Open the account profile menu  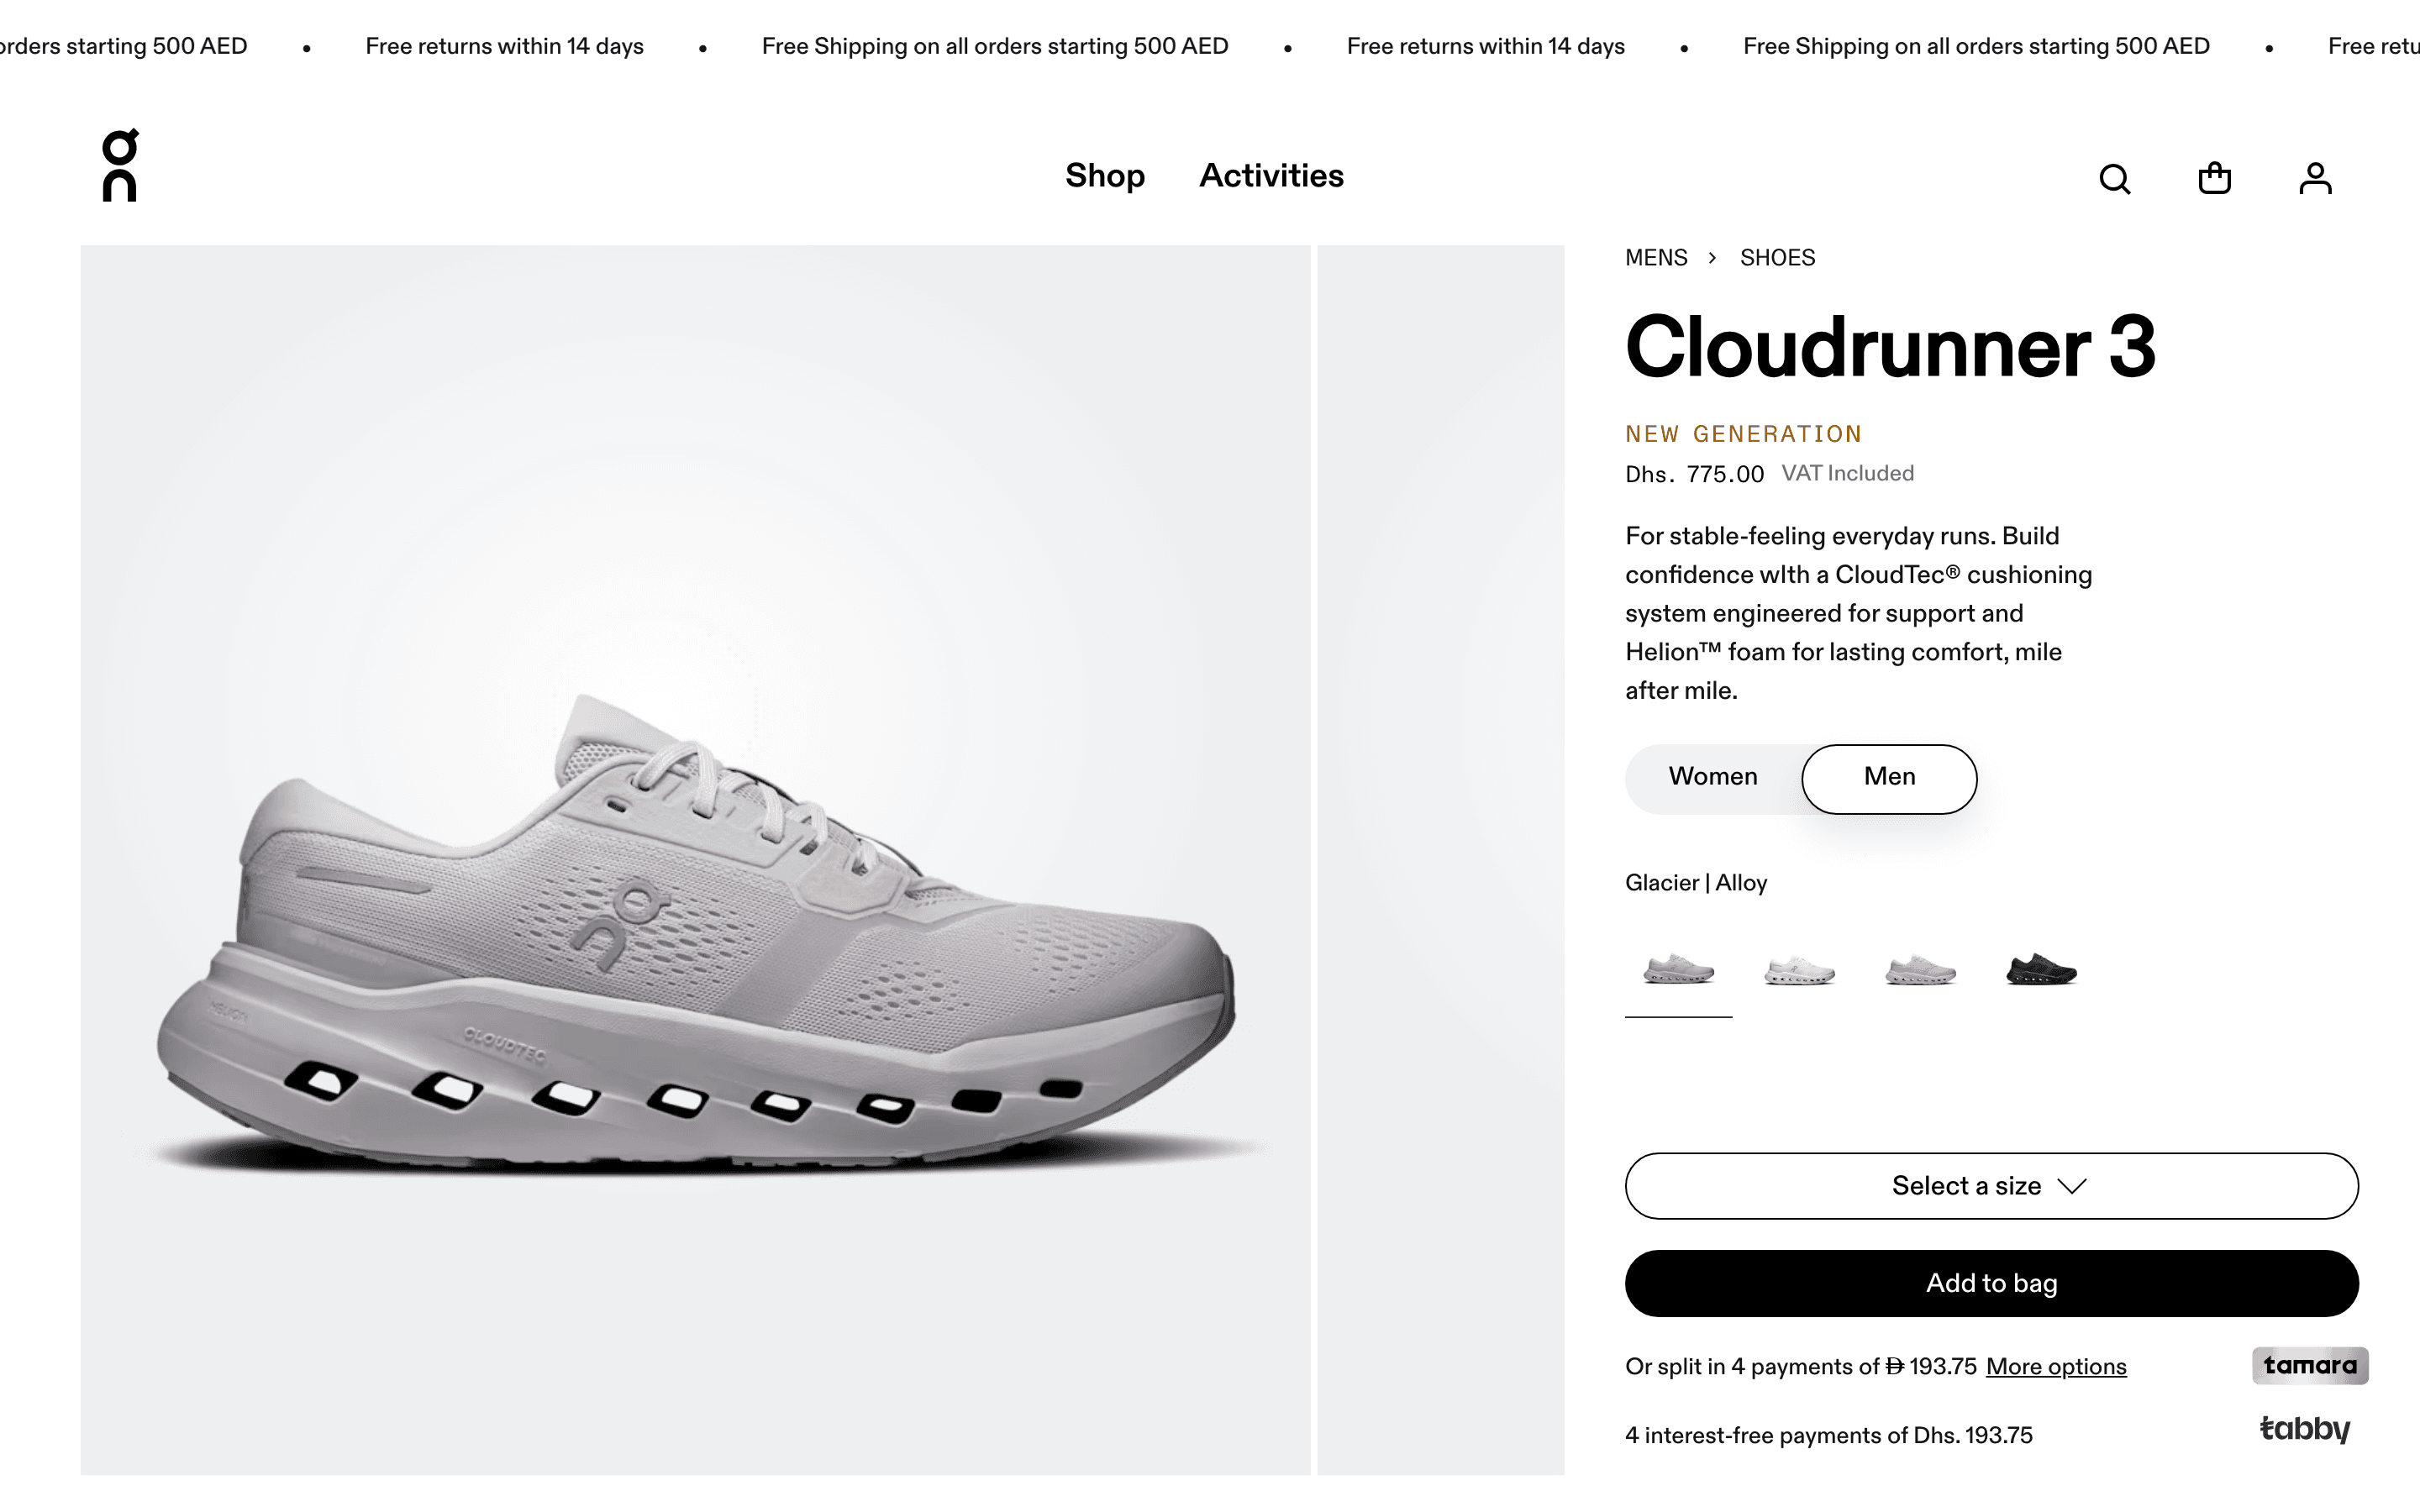click(x=2315, y=178)
